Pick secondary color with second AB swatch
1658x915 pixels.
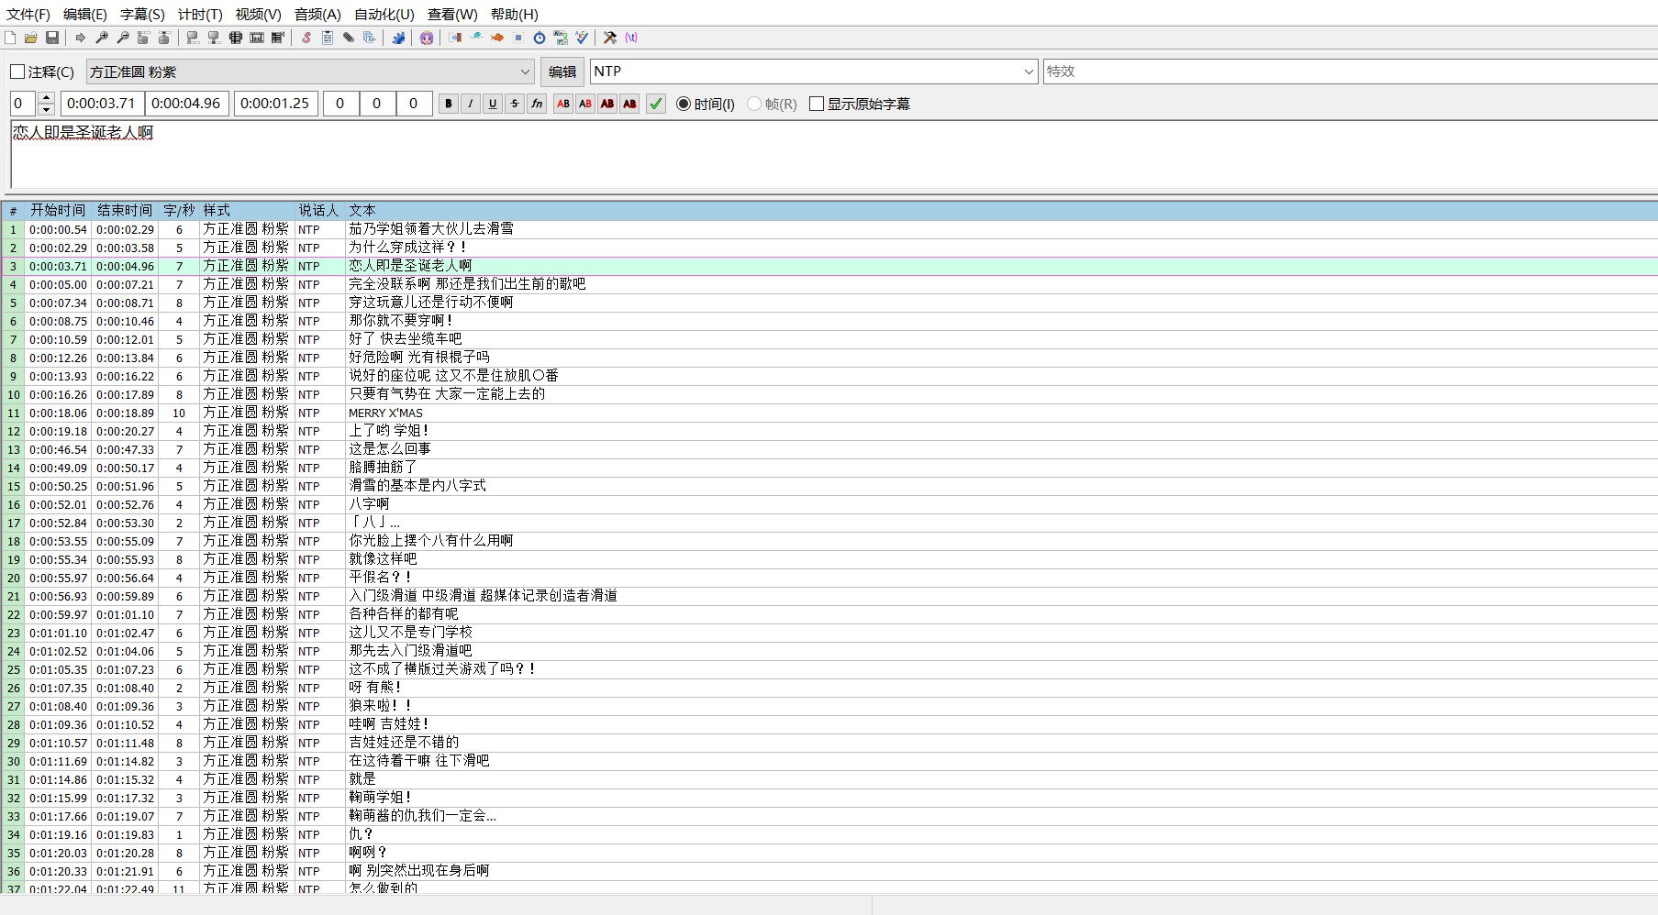[x=585, y=104]
